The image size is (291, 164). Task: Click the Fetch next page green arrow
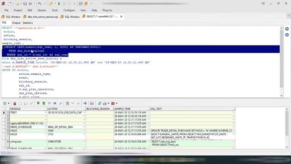[38, 103]
